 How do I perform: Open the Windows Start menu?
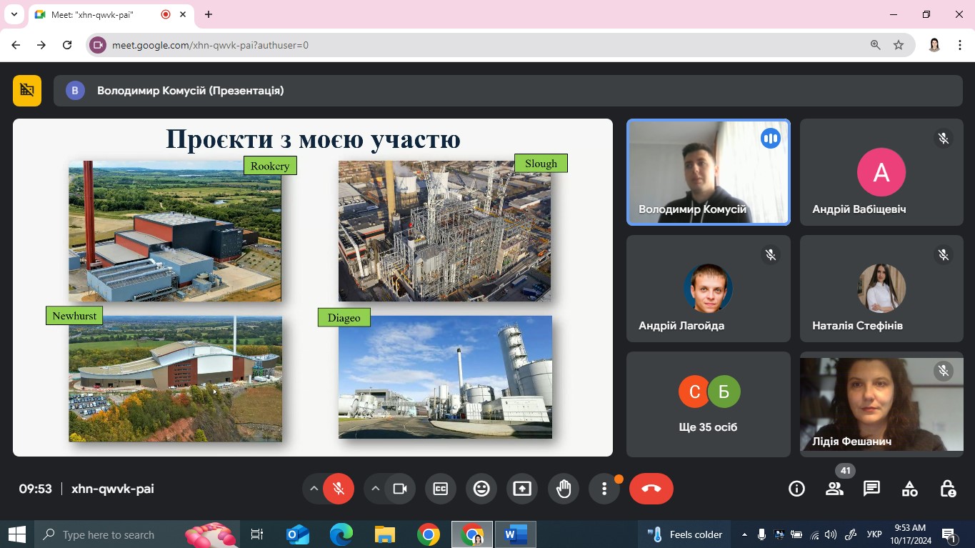point(17,534)
